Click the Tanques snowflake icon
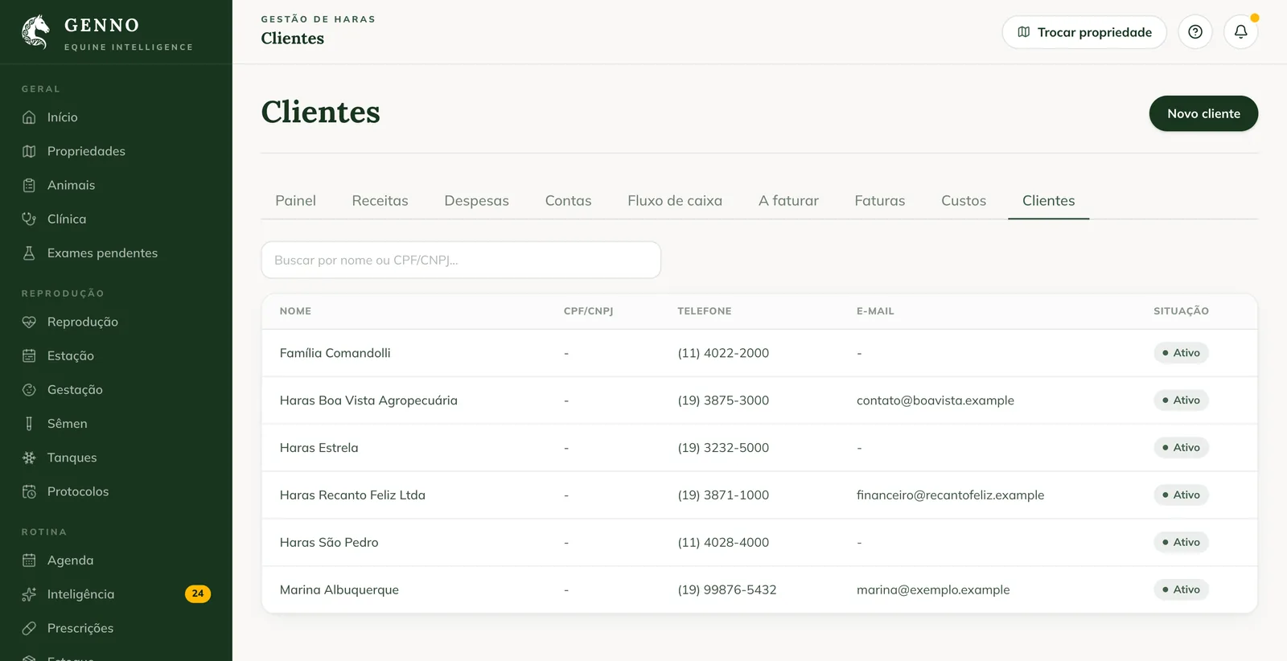Viewport: 1287px width, 661px height. (x=29, y=458)
